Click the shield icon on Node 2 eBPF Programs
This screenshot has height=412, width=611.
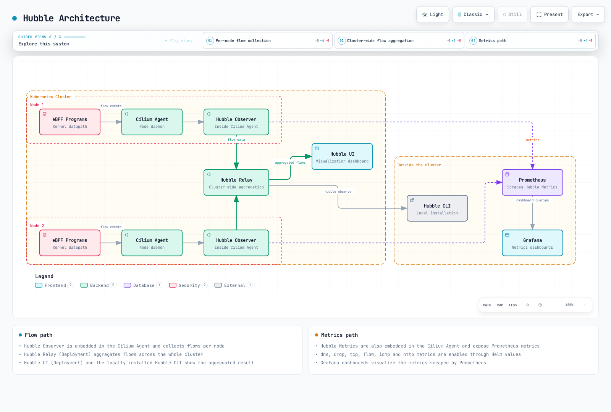45,235
